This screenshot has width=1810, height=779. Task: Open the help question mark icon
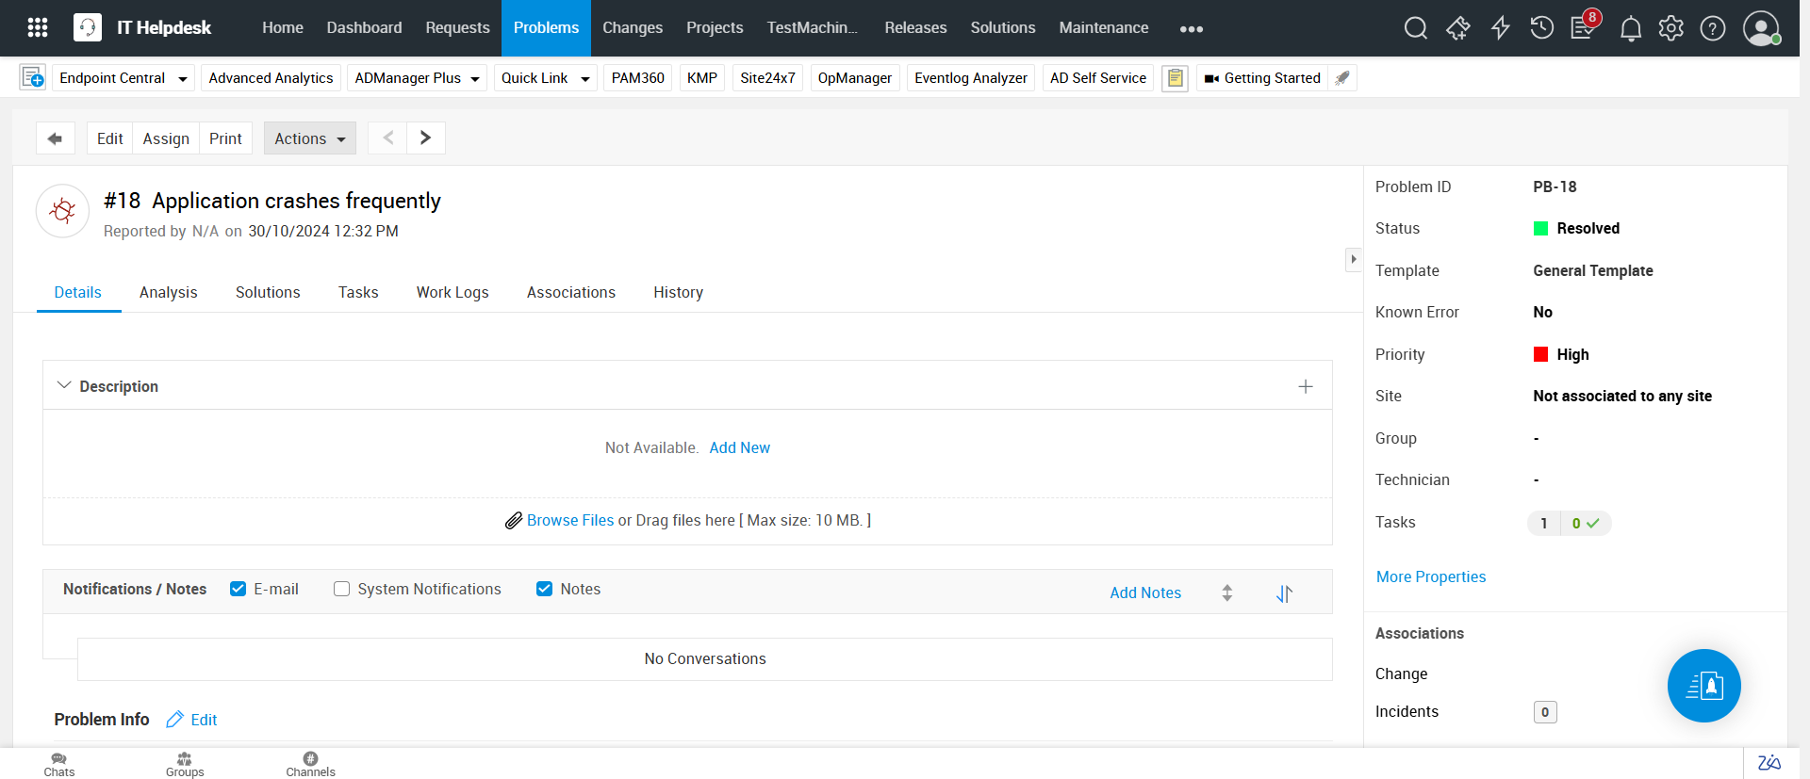[1712, 28]
